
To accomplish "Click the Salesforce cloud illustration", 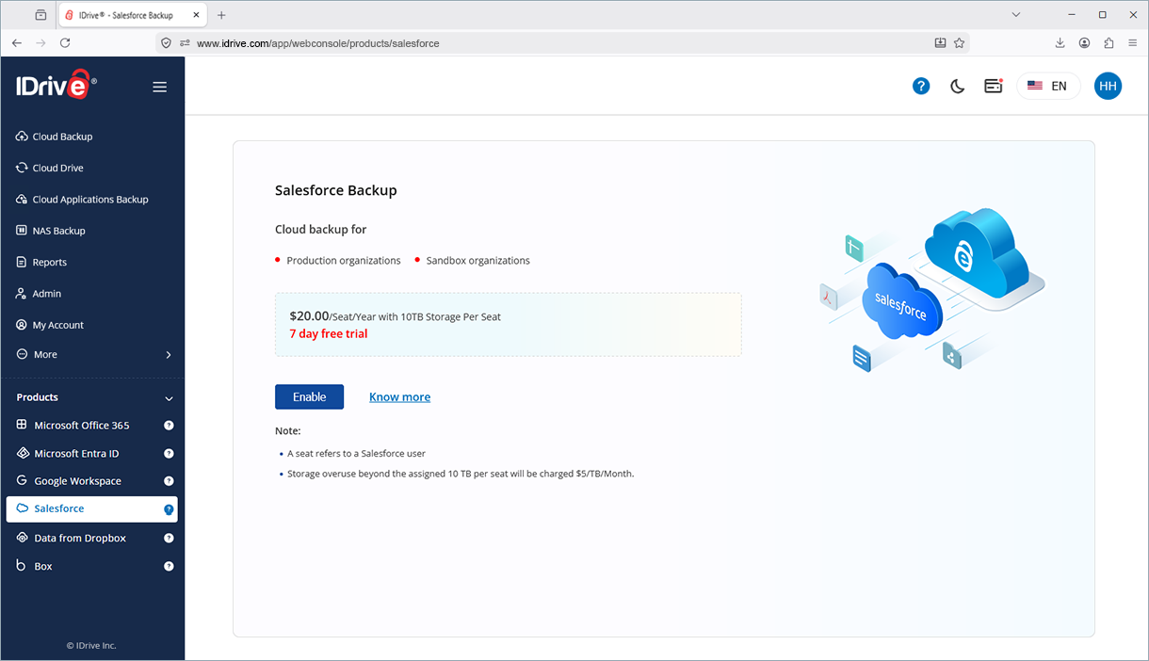I will coord(901,301).
